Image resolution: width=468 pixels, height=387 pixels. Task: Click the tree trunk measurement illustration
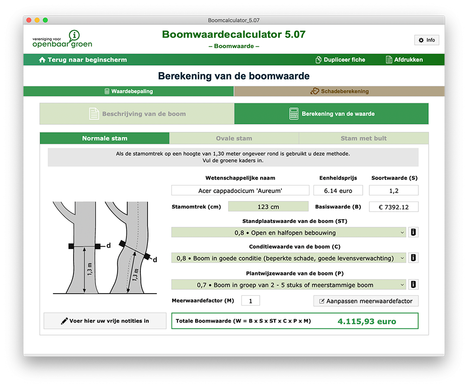(x=105, y=247)
